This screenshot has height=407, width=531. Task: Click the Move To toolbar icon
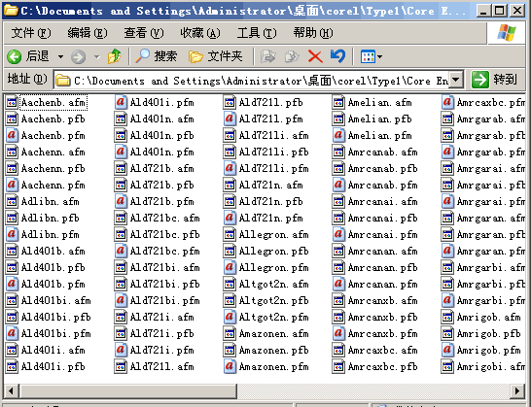pyautogui.click(x=268, y=56)
